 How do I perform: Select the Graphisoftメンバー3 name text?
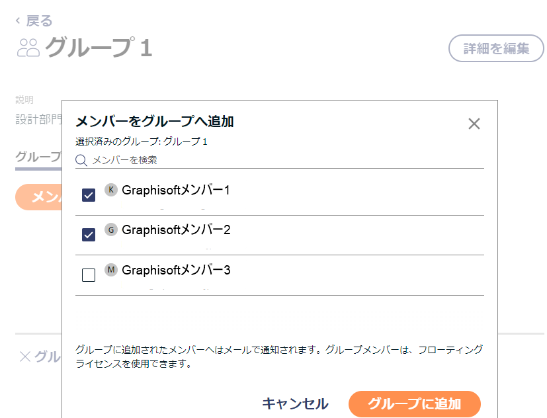coord(176,270)
